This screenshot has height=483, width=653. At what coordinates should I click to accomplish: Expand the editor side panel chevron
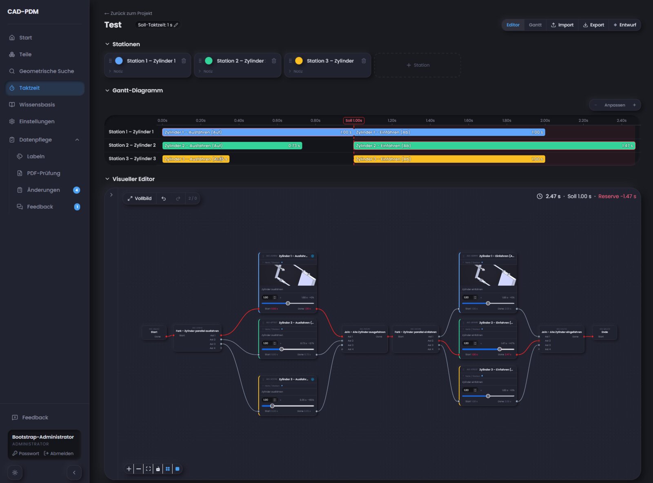[111, 195]
